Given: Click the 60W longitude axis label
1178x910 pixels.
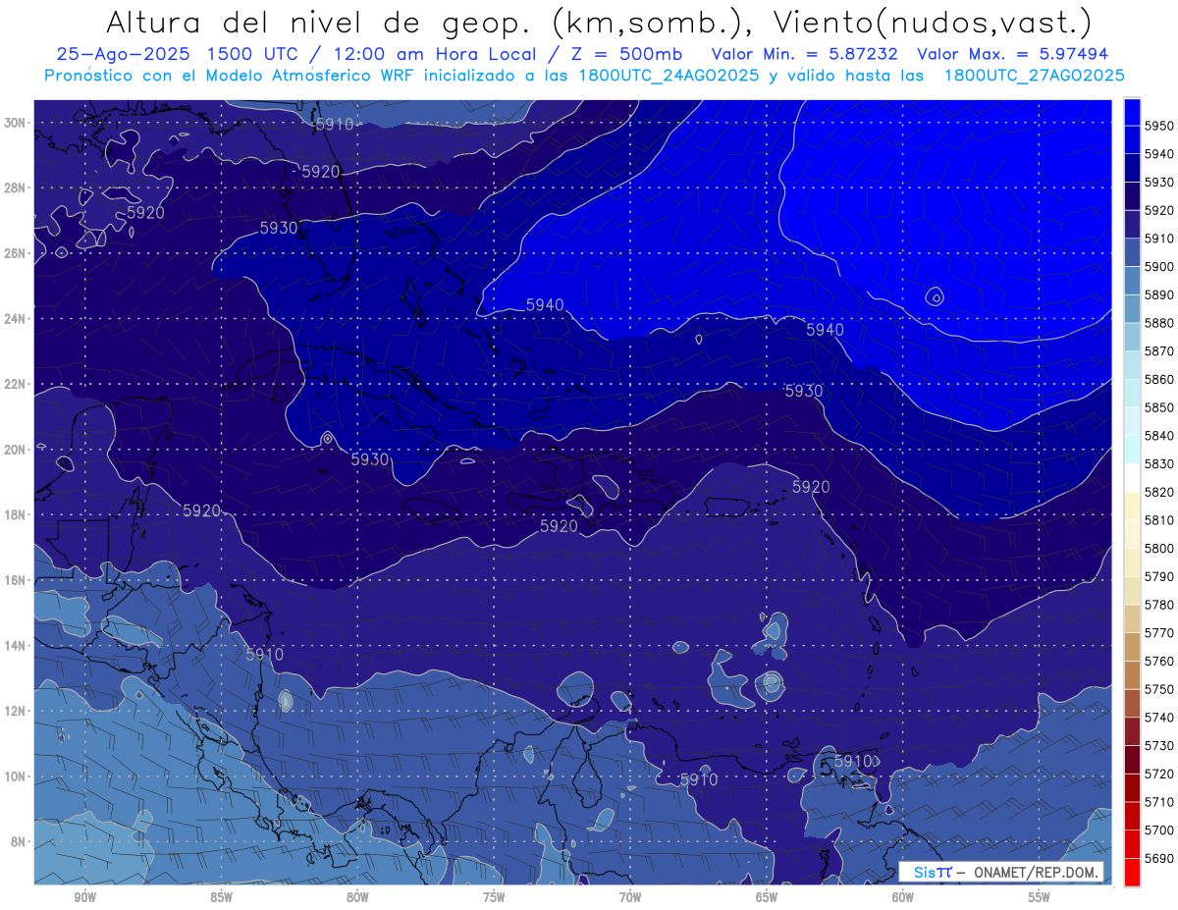Looking at the screenshot, I should (903, 898).
